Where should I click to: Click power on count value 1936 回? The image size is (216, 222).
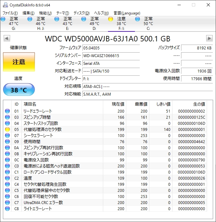197,71
